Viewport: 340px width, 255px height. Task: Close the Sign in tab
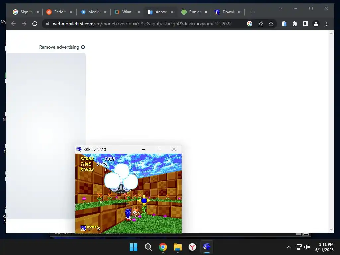38,12
